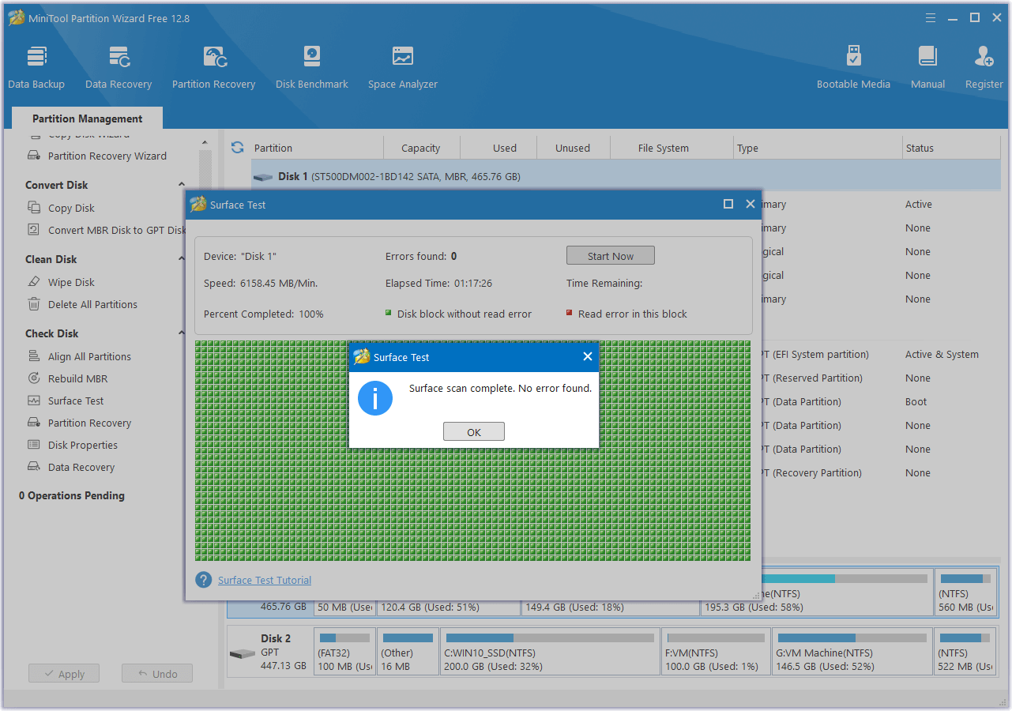Viewport: 1012px width, 711px height.
Task: Click the Start Now button
Action: click(610, 256)
